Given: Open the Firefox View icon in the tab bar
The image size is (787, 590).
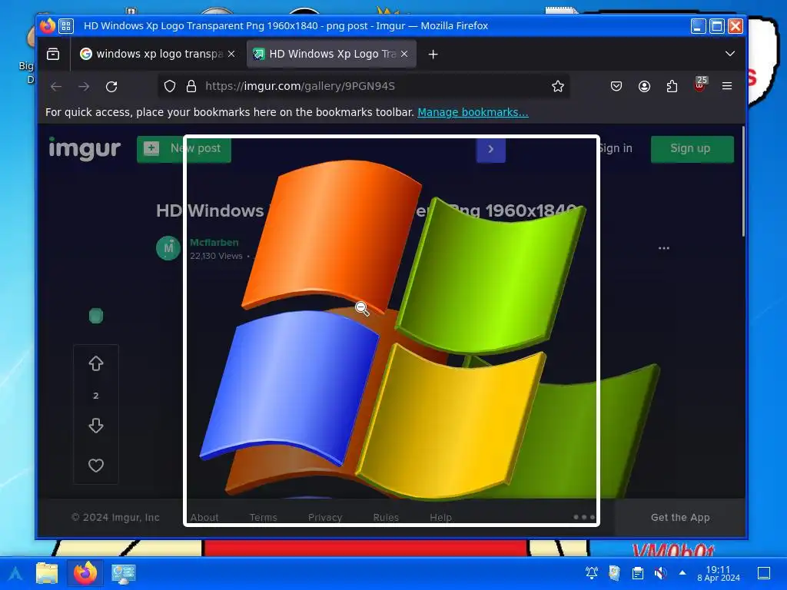Looking at the screenshot, I should coord(53,54).
